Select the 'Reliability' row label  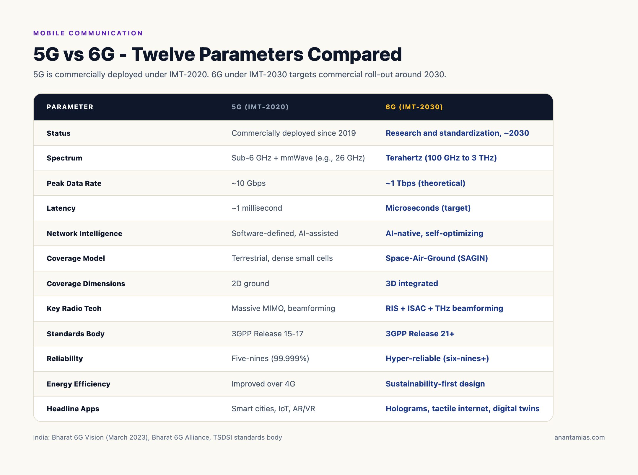pos(65,358)
